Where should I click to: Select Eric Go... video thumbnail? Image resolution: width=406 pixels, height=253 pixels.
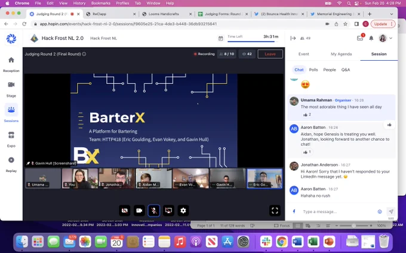(264, 179)
